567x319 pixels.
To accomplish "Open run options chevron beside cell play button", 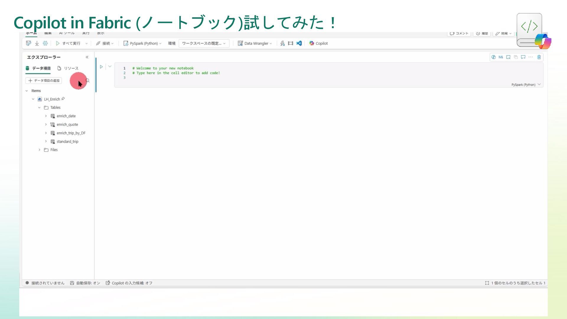I will (110, 66).
